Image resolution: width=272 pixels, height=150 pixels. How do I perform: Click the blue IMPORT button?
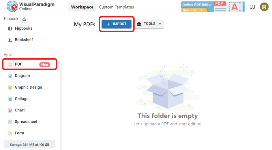[x=117, y=24]
